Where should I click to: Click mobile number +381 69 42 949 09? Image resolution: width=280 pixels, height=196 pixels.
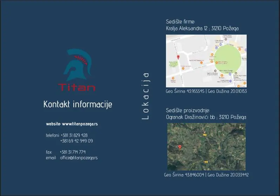(76, 141)
